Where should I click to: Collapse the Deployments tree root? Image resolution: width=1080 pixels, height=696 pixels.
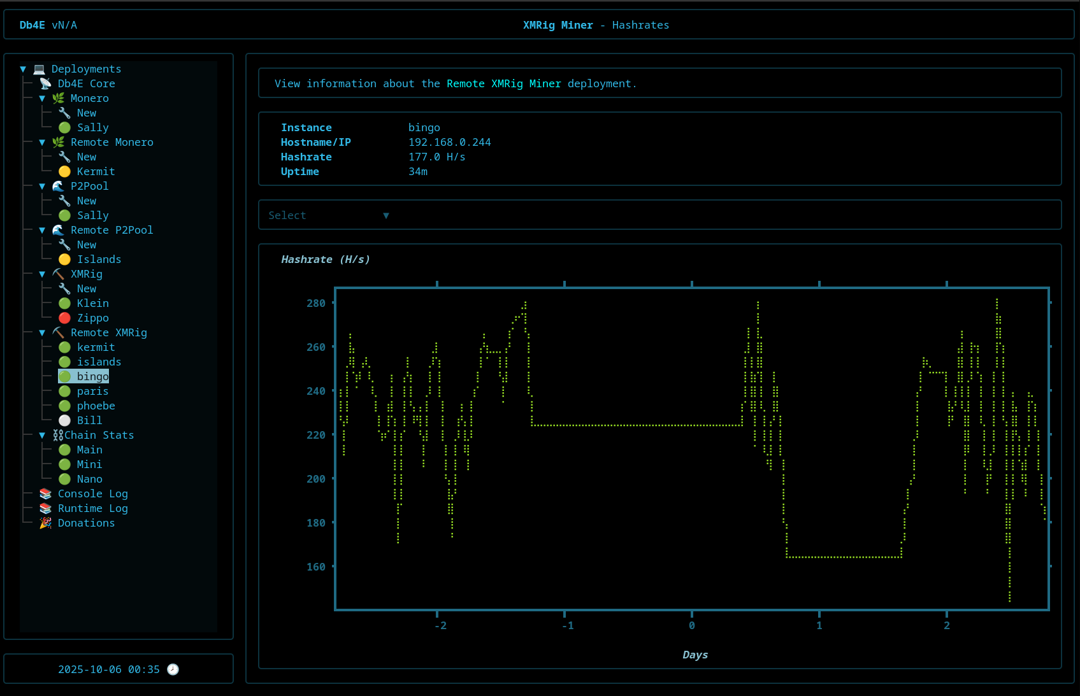point(23,69)
